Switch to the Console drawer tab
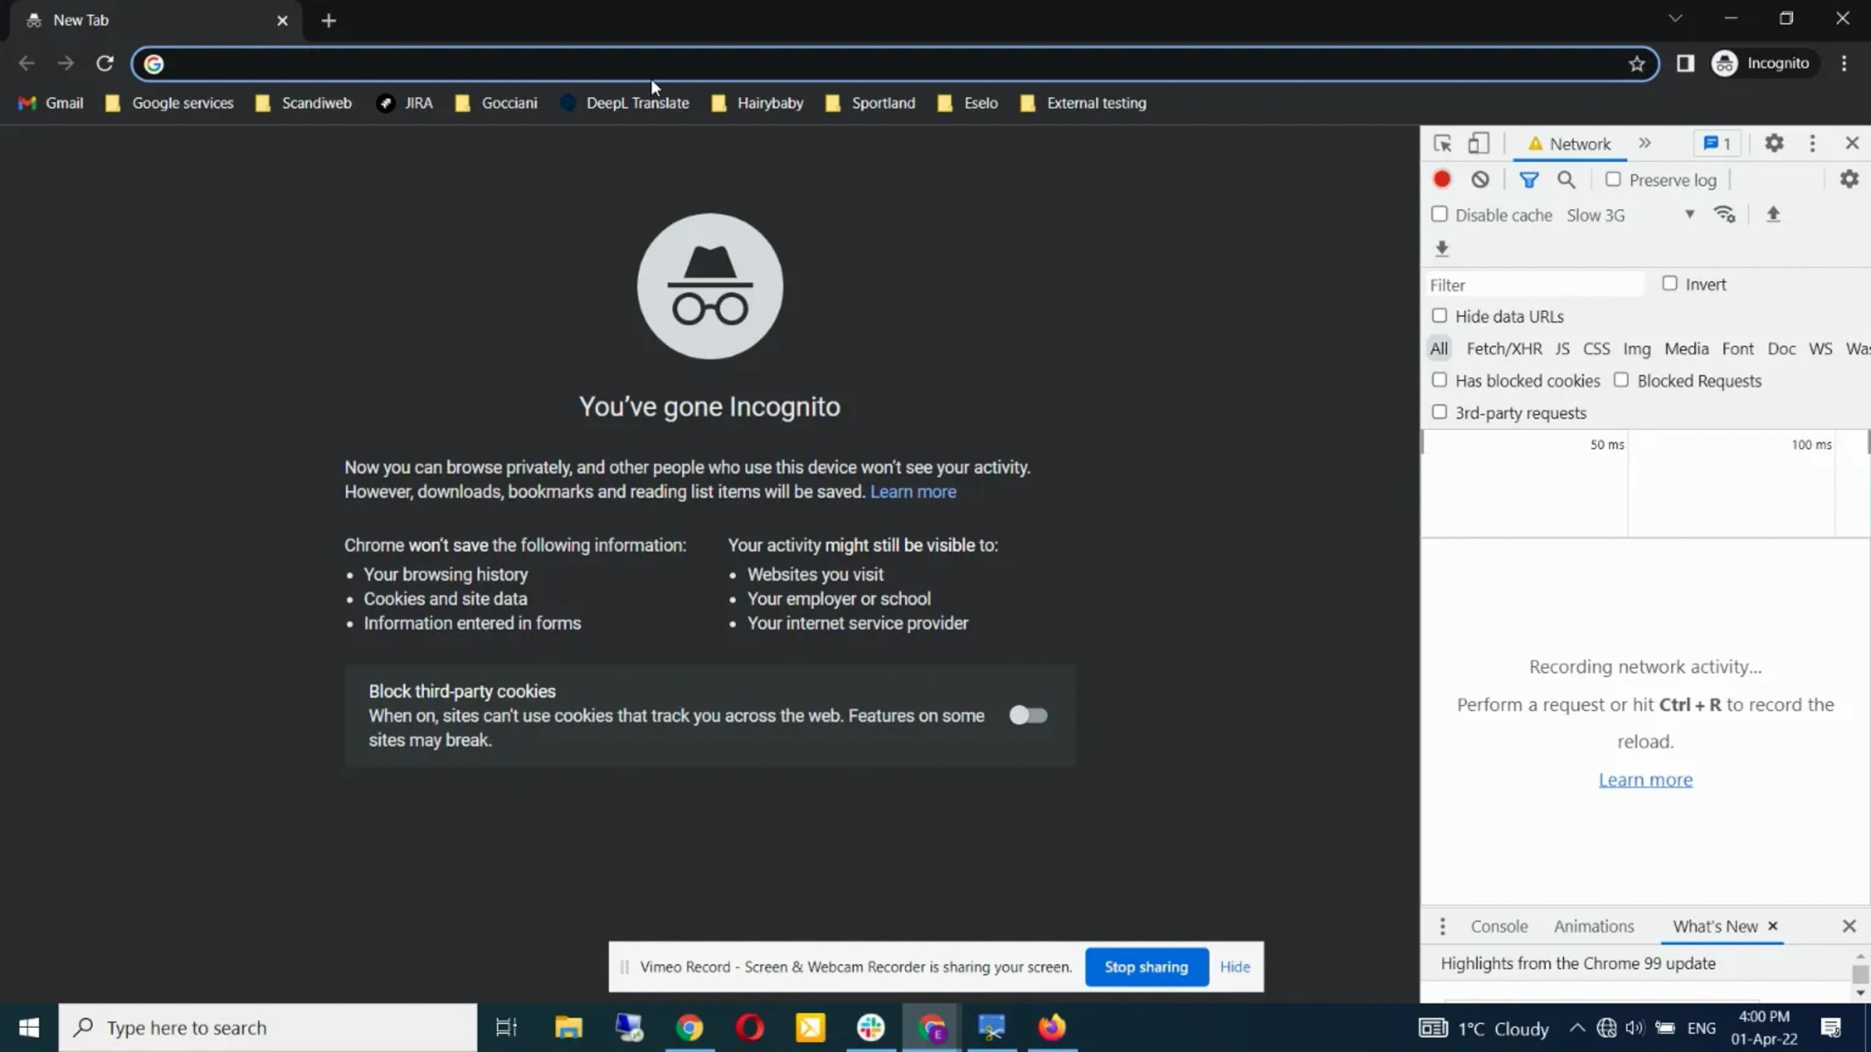 pyautogui.click(x=1498, y=927)
